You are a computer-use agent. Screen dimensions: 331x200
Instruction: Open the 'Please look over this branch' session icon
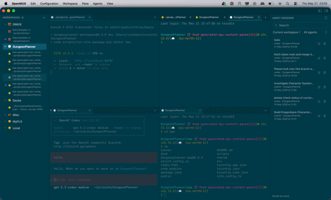click(x=319, y=72)
